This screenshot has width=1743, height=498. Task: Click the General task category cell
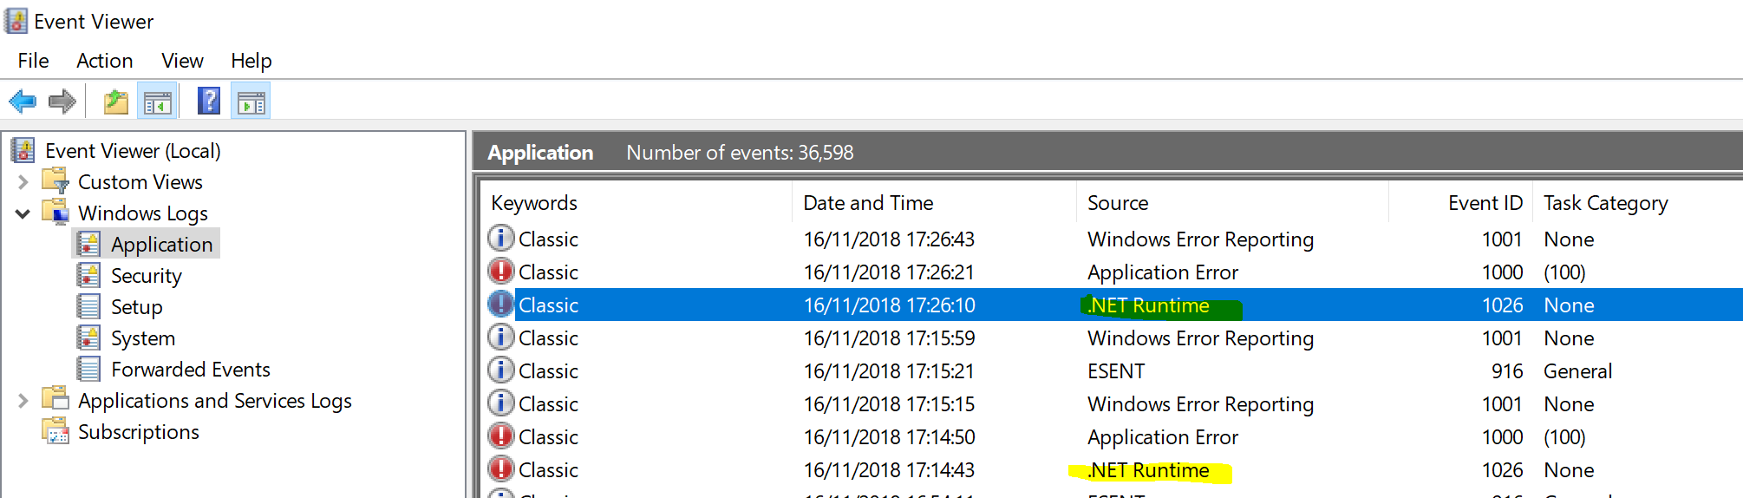coord(1577,371)
